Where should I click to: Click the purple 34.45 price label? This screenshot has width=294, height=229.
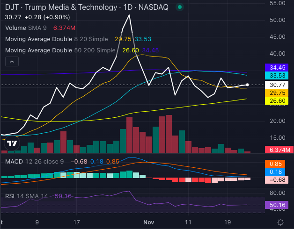279,68
